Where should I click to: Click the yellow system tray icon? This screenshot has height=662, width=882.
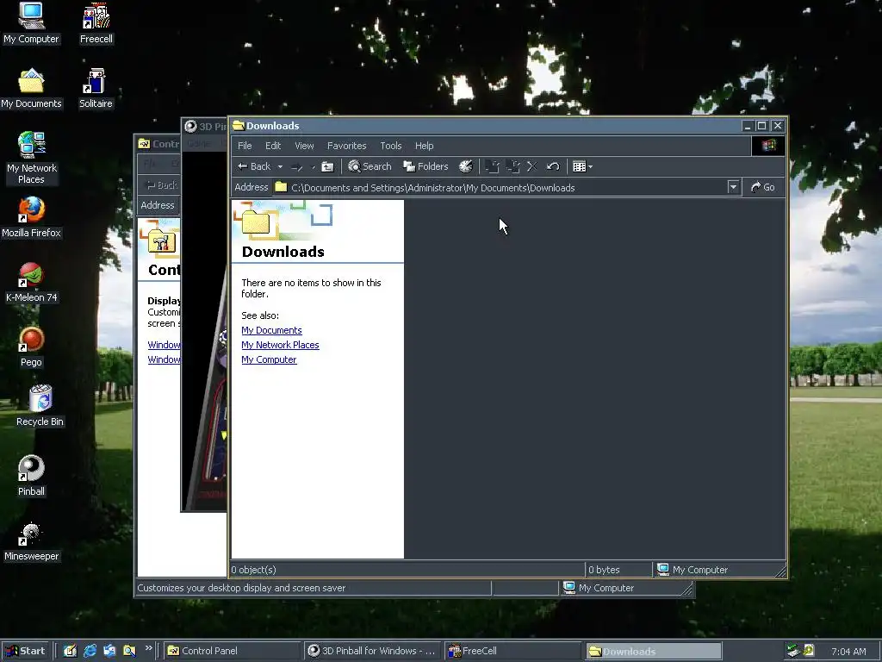[809, 650]
